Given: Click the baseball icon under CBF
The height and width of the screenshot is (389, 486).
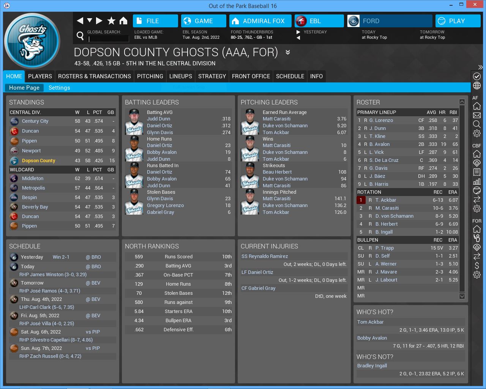Looking at the screenshot, I should pos(477,190).
